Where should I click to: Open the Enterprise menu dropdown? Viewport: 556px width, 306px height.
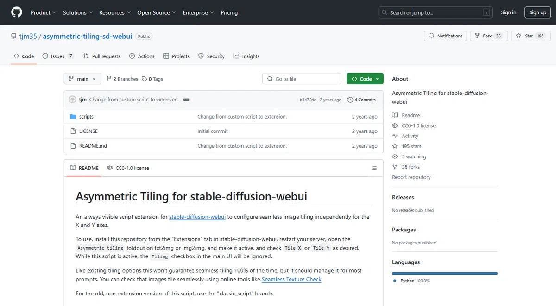click(198, 12)
